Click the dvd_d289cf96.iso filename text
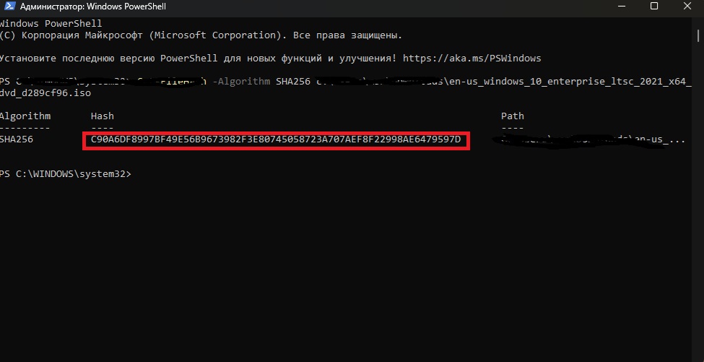The height and width of the screenshot is (362, 704). (45, 93)
